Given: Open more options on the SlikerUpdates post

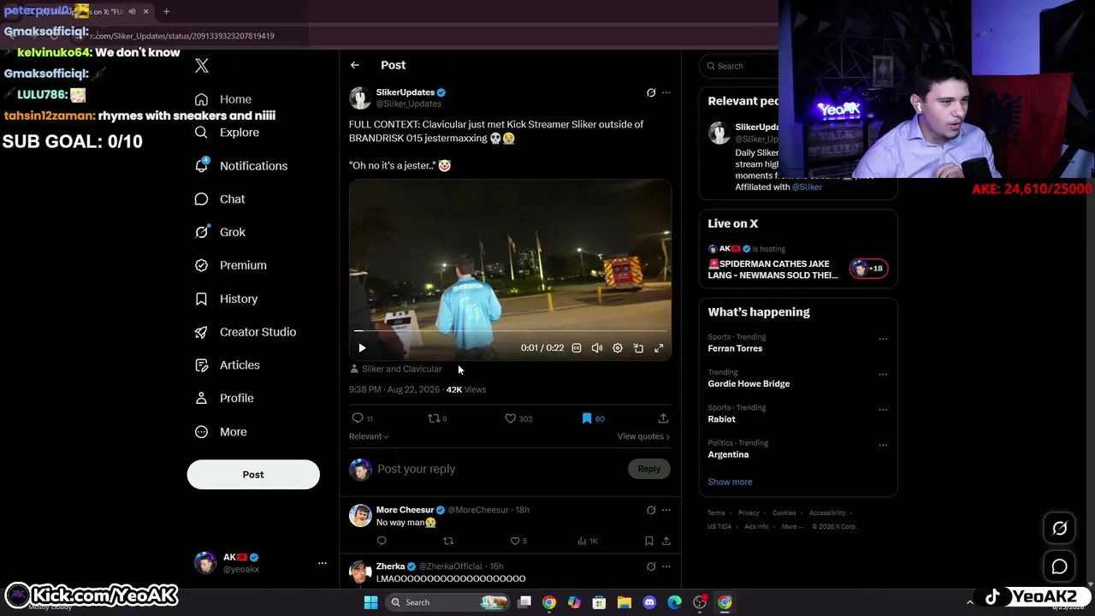Looking at the screenshot, I should point(666,92).
